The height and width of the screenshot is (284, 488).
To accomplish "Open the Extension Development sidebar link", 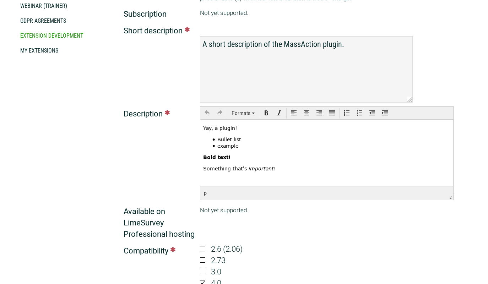I will coord(51,35).
